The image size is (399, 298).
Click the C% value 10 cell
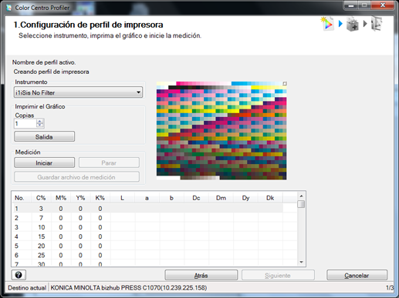tap(41, 227)
